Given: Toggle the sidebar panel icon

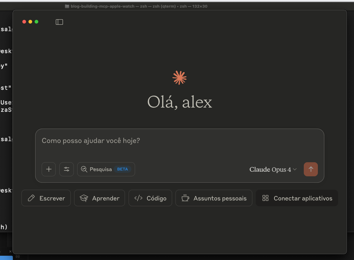Looking at the screenshot, I should coord(59,22).
